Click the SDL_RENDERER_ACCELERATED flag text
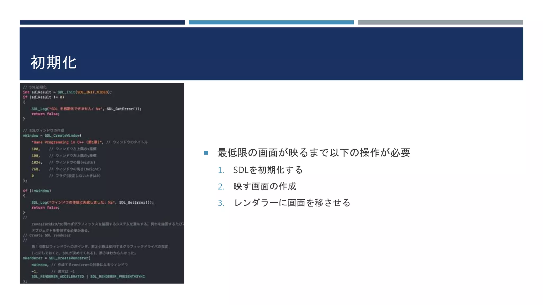 click(x=58, y=276)
